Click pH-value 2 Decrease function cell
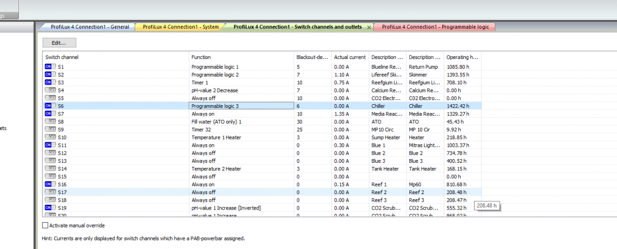Screen dimensions: 617x249 click(242, 90)
